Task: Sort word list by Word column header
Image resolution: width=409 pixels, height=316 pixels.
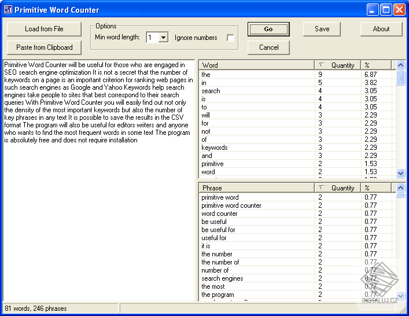Action: (x=256, y=65)
